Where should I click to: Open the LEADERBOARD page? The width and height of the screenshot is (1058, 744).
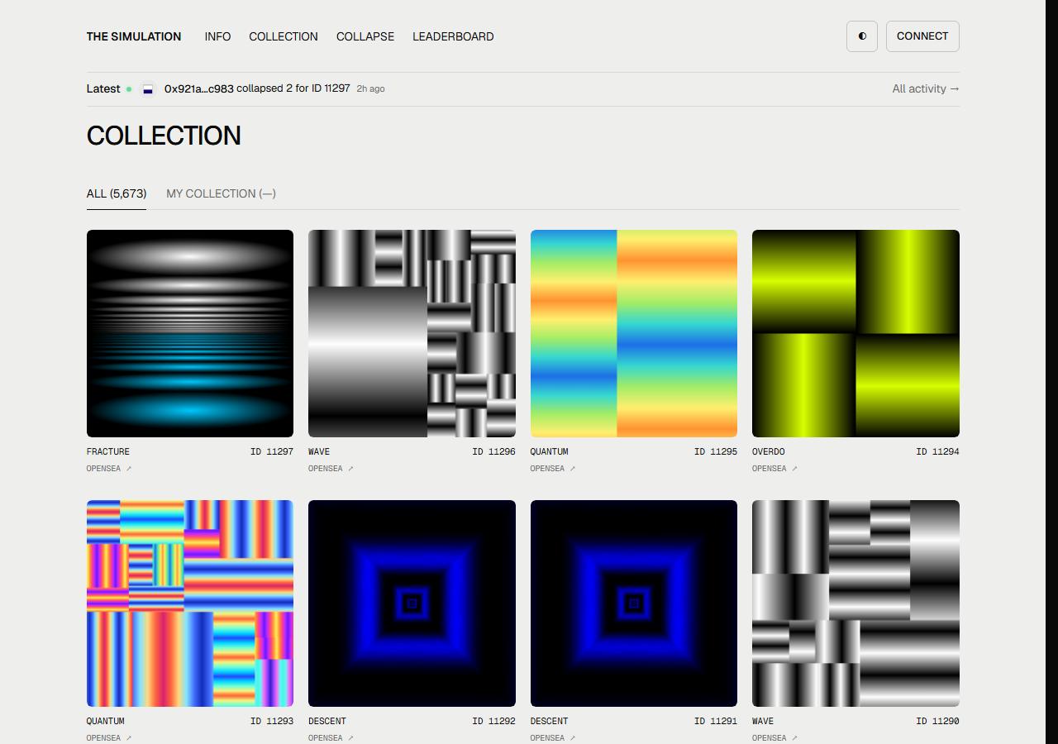453,36
